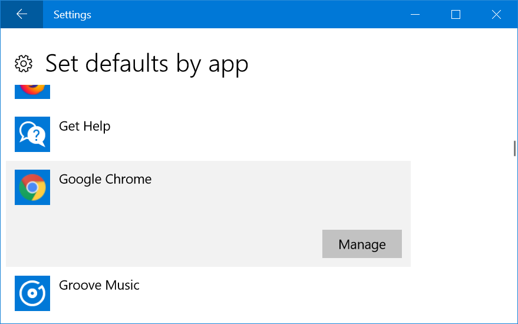Click the Settings title in title bar
Viewport: 518px width, 324px height.
tap(72, 14)
